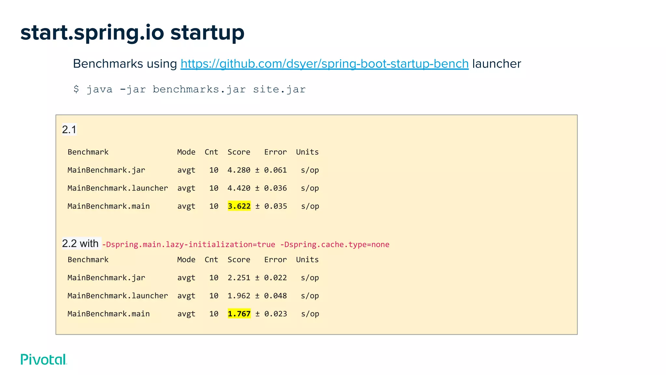Click MainBenchmark.jar in the 2.2 table
This screenshot has width=666, height=375.
coord(106,278)
